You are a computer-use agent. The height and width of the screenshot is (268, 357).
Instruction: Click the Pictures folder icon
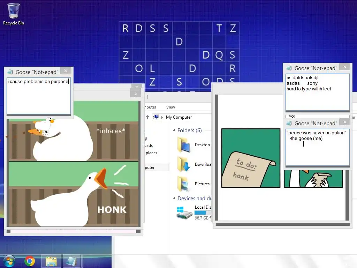tap(183, 184)
